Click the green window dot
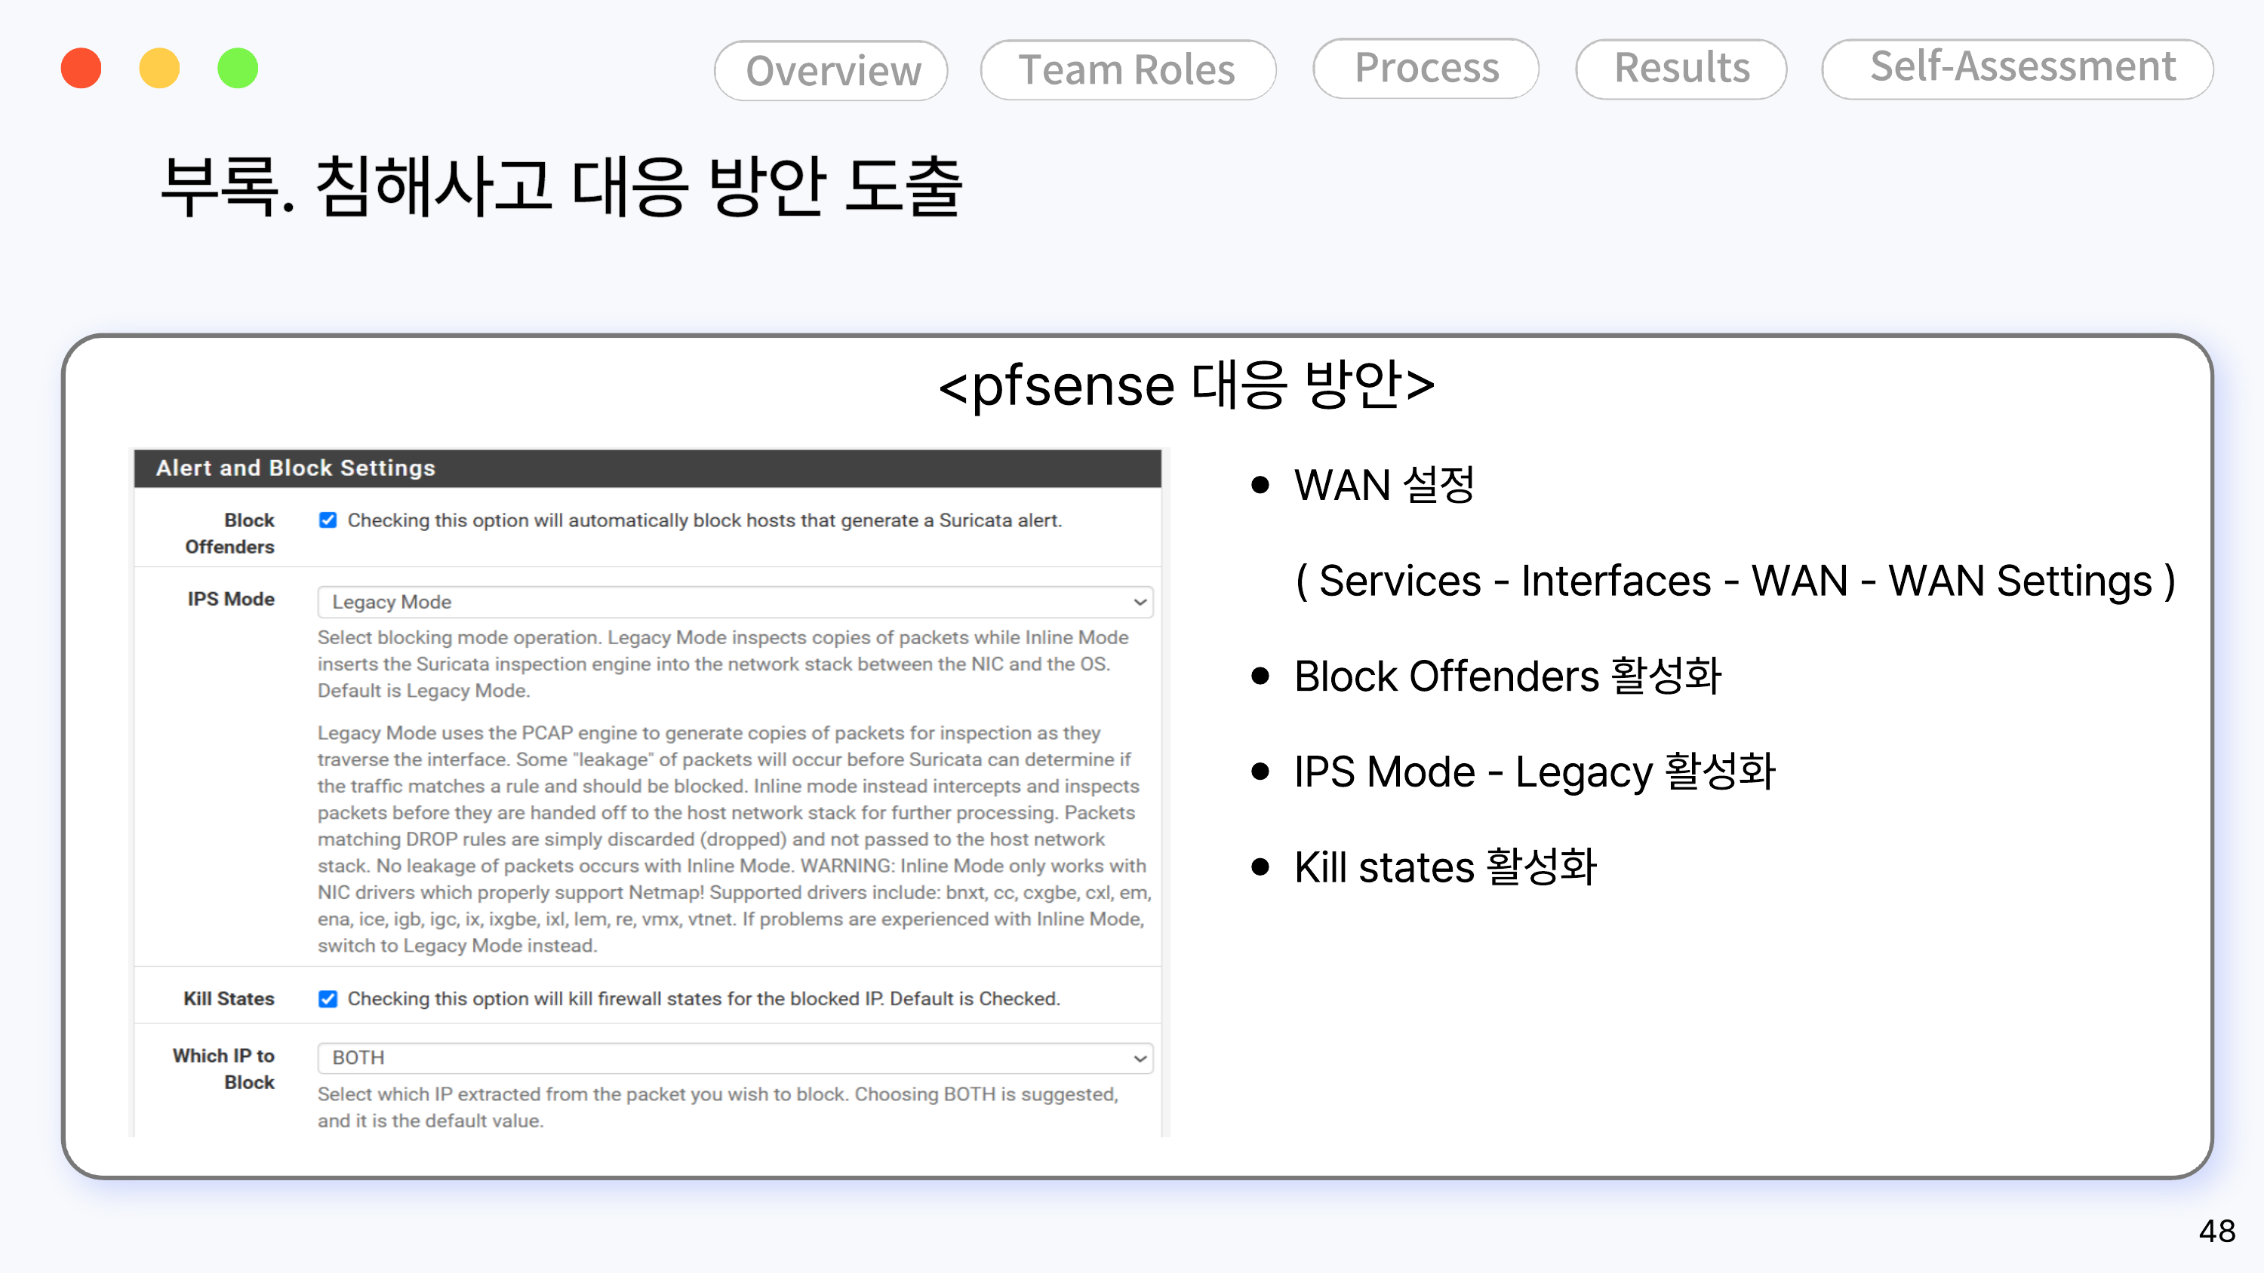Viewport: 2264px width, 1273px height. point(237,69)
